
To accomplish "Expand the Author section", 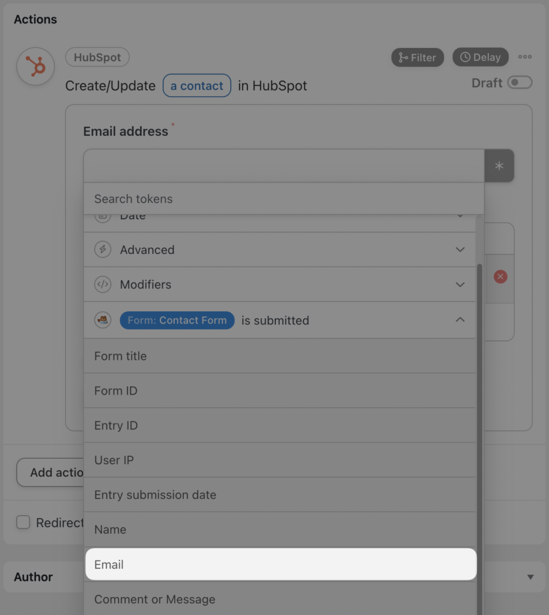I will click(530, 577).
